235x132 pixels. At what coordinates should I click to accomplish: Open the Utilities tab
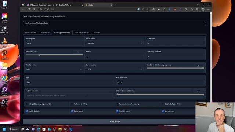click(x=97, y=33)
